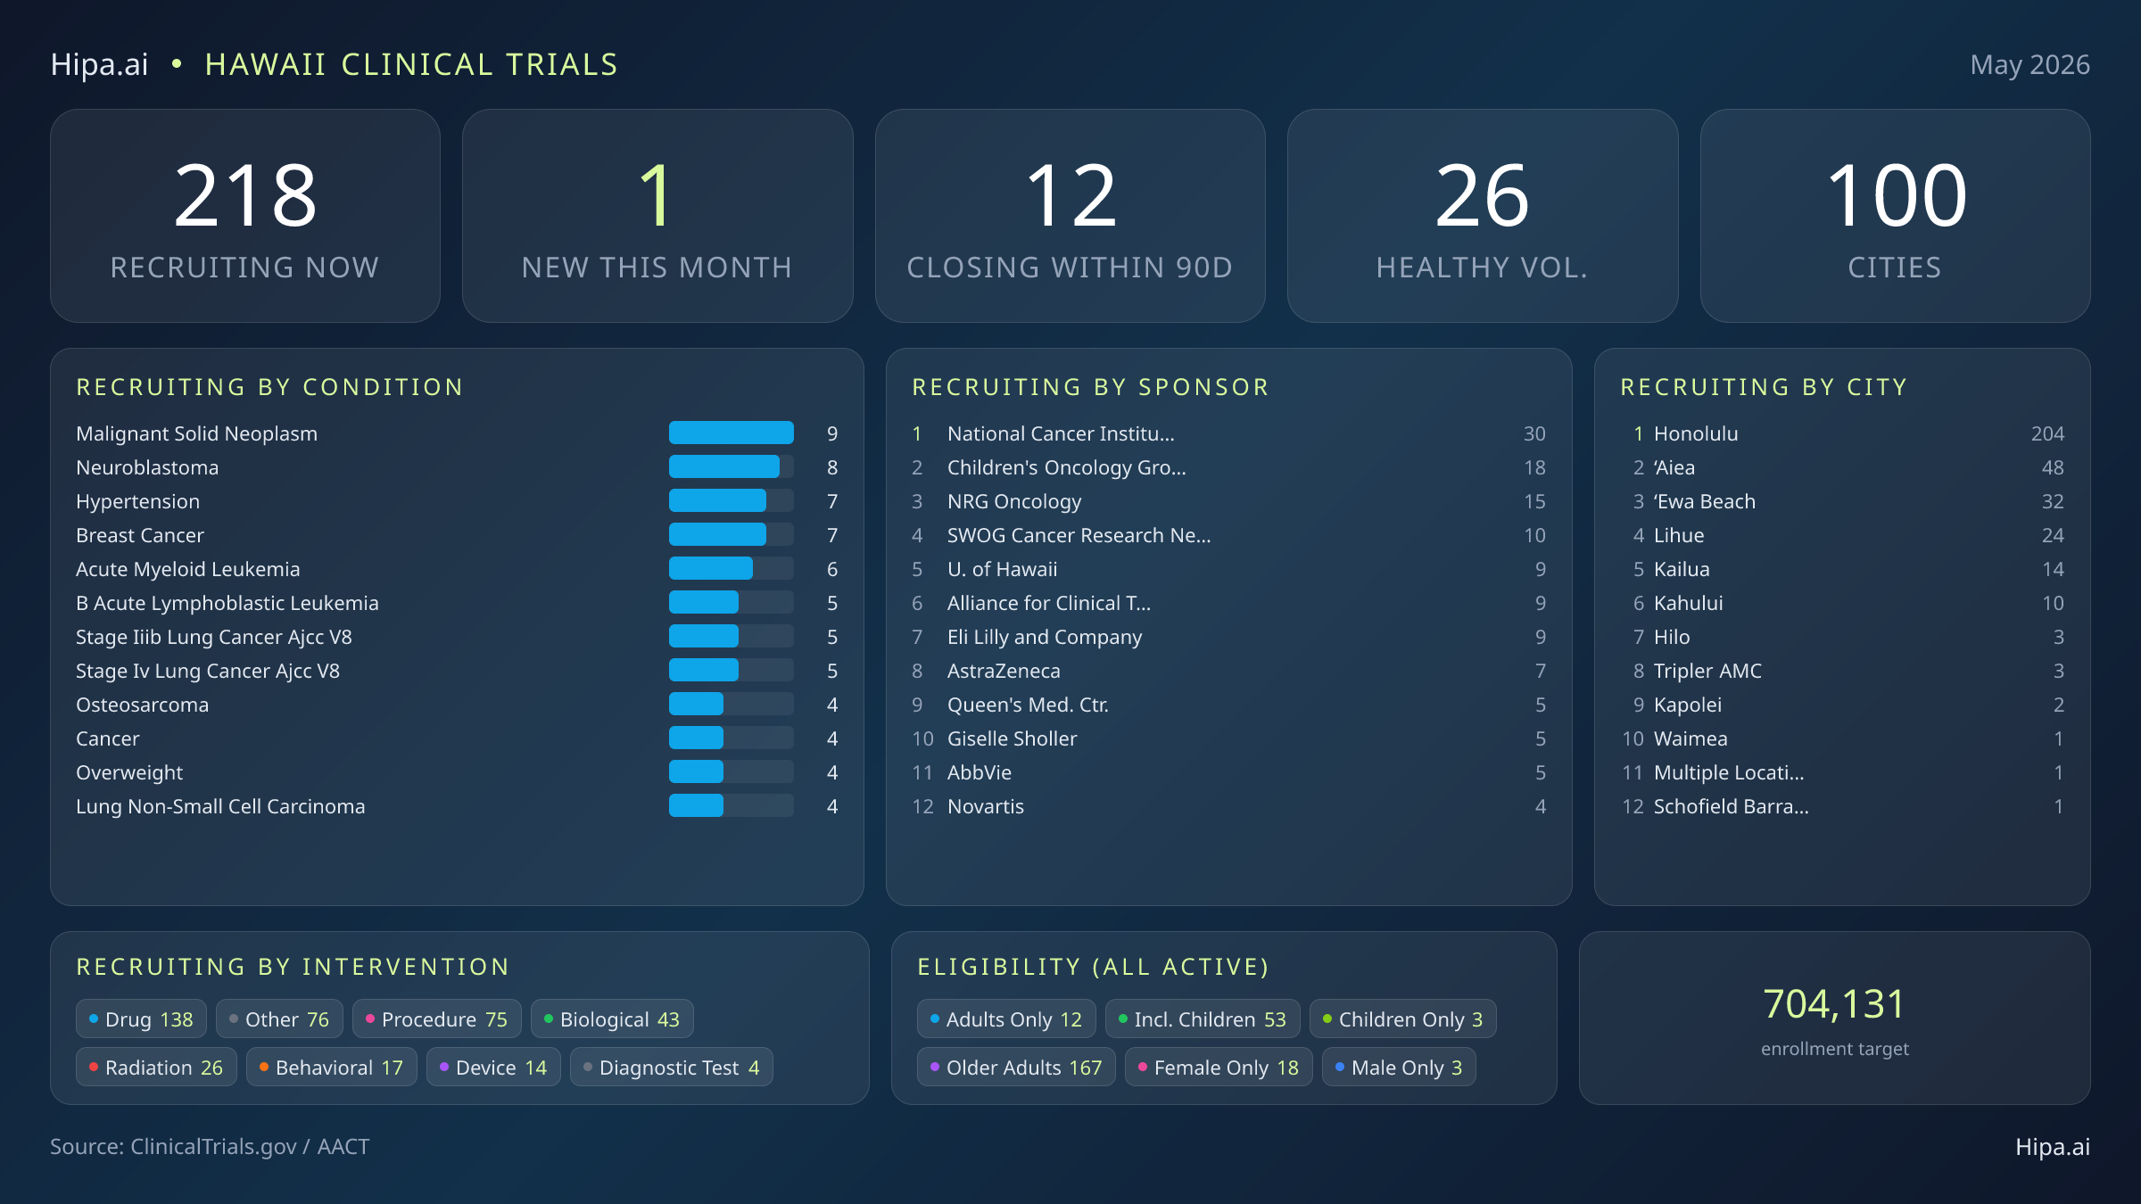Select the Overweight condition row
This screenshot has height=1204, width=2141.
tap(457, 772)
